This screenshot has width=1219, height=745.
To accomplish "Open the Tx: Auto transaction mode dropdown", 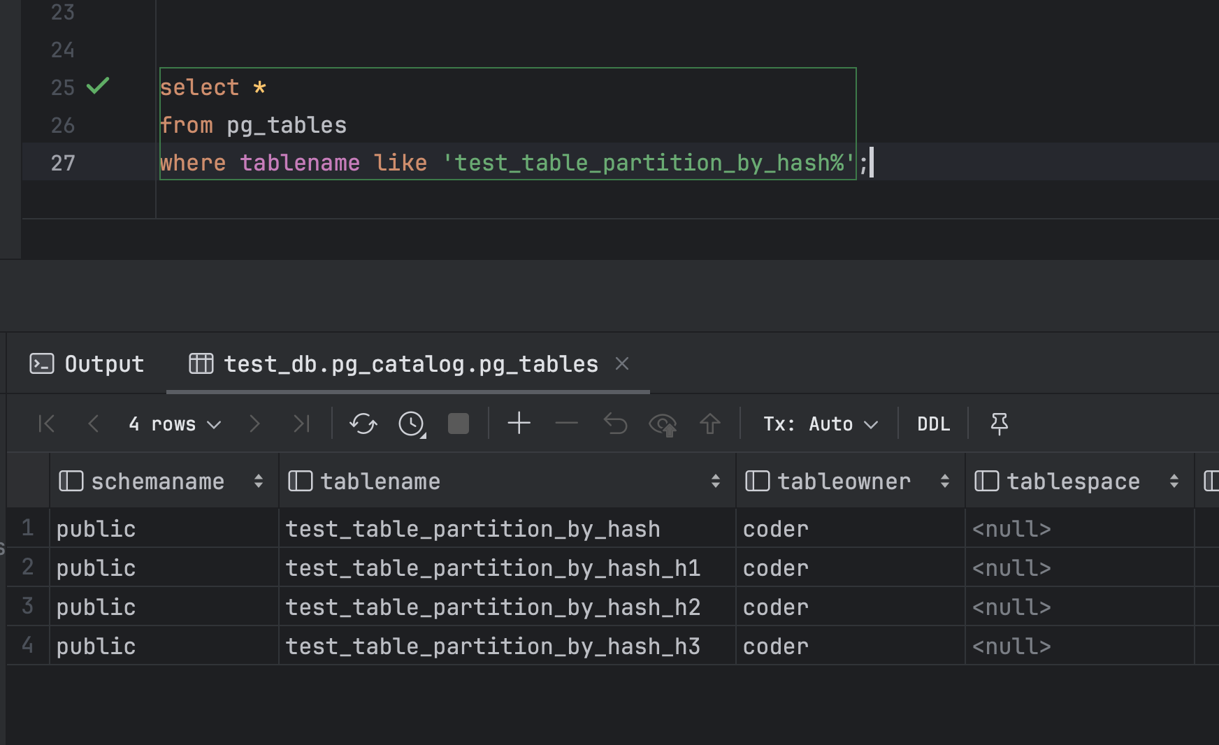I will (821, 424).
